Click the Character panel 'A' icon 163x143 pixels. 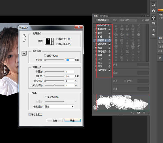[x=153, y=30]
